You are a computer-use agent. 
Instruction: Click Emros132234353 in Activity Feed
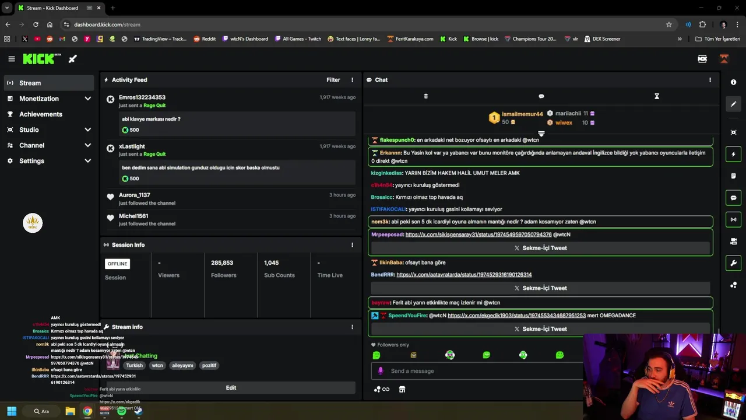pyautogui.click(x=142, y=97)
